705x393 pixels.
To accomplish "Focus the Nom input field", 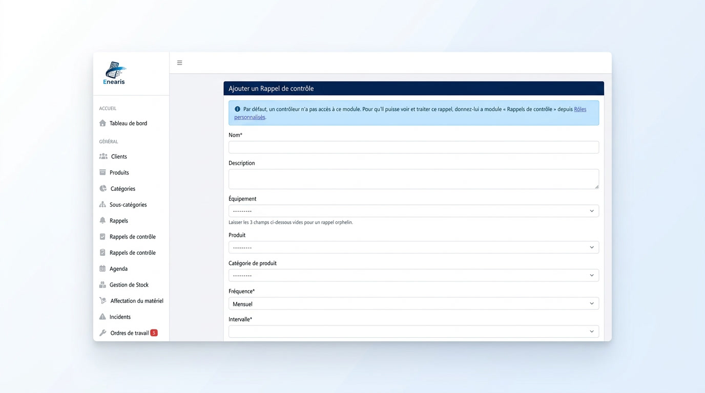I will coord(413,147).
